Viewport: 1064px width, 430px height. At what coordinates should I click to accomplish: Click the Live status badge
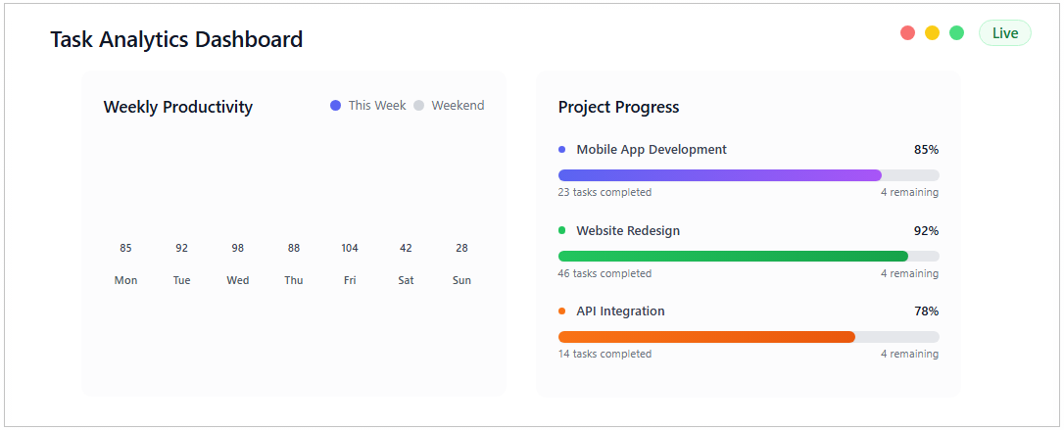(1004, 33)
